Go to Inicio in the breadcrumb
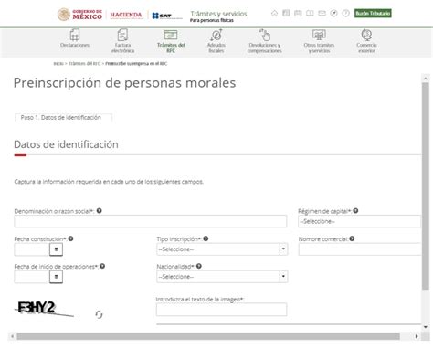The image size is (433, 349). [58, 64]
